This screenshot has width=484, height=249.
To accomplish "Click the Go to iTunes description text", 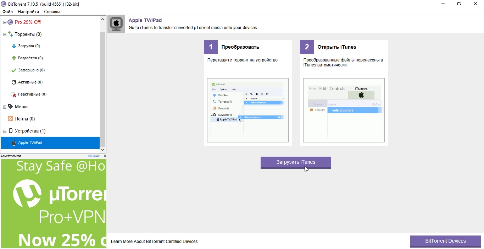I will click(193, 28).
